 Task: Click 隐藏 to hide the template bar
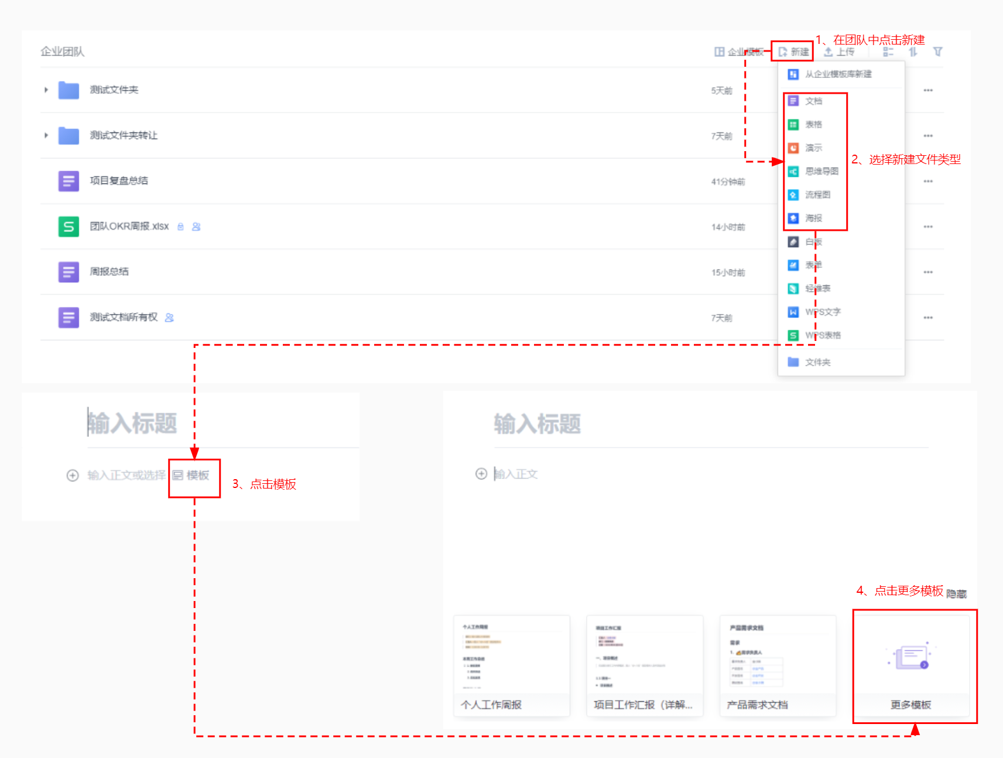tap(957, 593)
